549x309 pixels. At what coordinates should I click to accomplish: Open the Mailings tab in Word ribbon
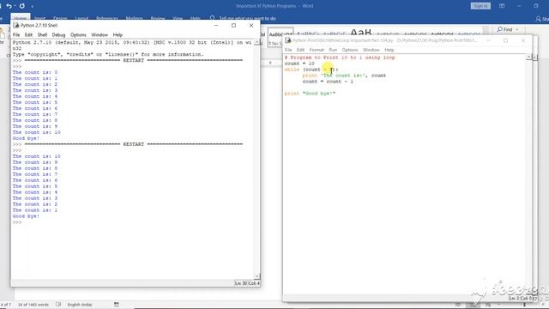click(x=134, y=18)
